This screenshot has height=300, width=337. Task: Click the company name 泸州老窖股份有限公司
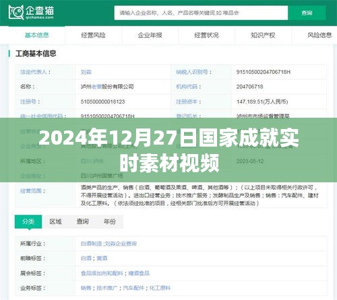[x=107, y=87]
